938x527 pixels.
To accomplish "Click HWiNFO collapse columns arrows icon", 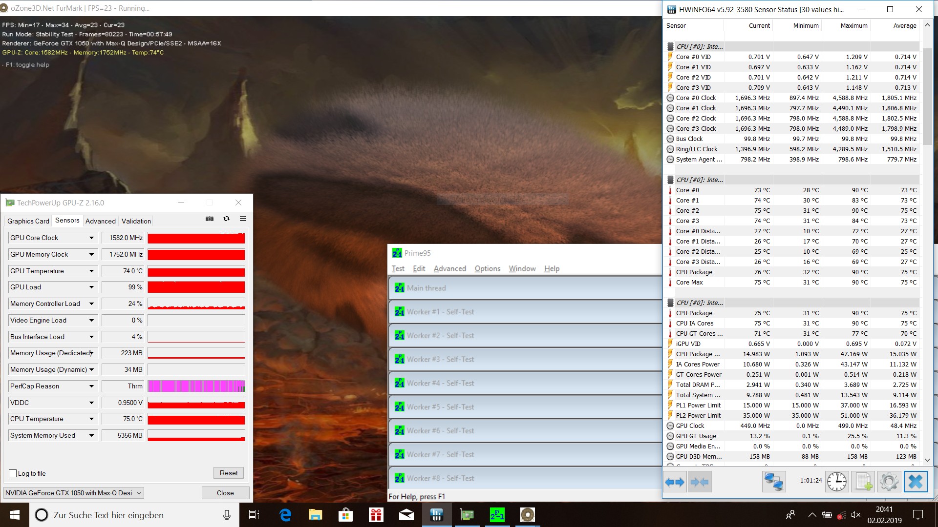I will click(x=699, y=482).
